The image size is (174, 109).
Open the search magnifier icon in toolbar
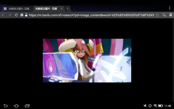click(x=164, y=15)
